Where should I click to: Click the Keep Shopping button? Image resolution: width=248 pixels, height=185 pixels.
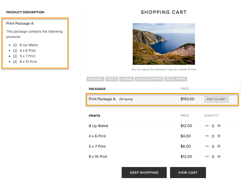[x=144, y=173]
